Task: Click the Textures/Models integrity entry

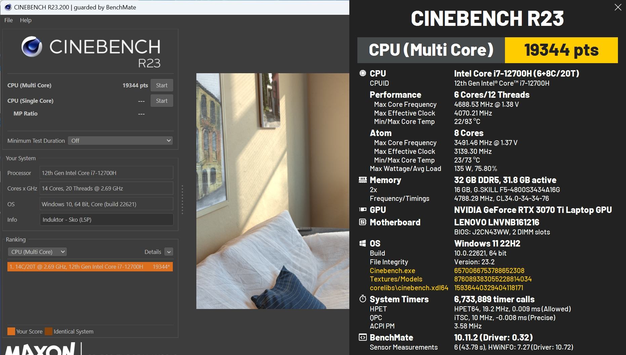Action: point(396,279)
